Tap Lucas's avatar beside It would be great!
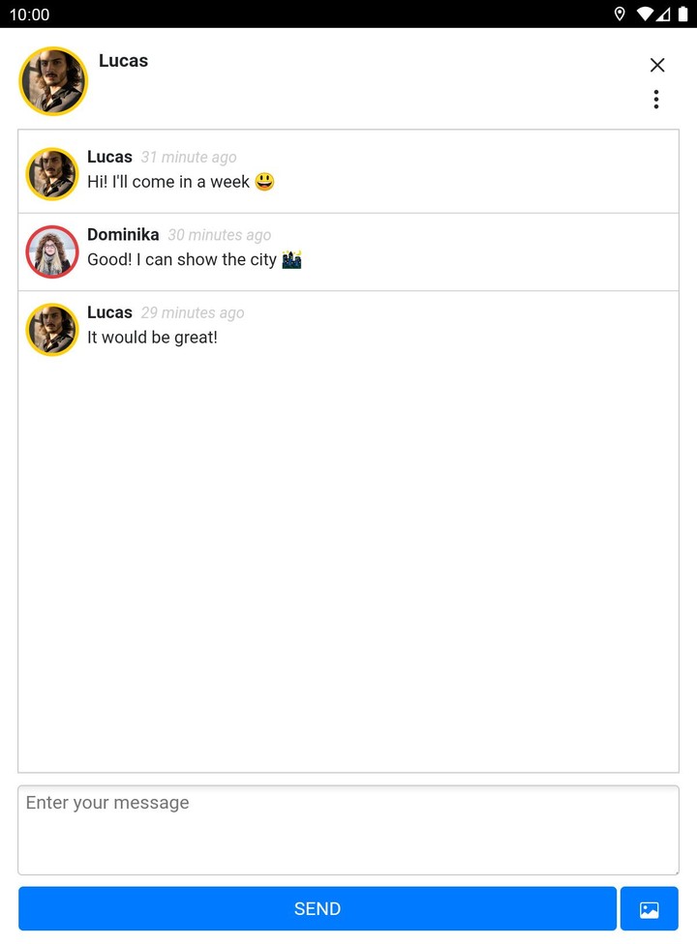This screenshot has height=944, width=697. (52, 329)
